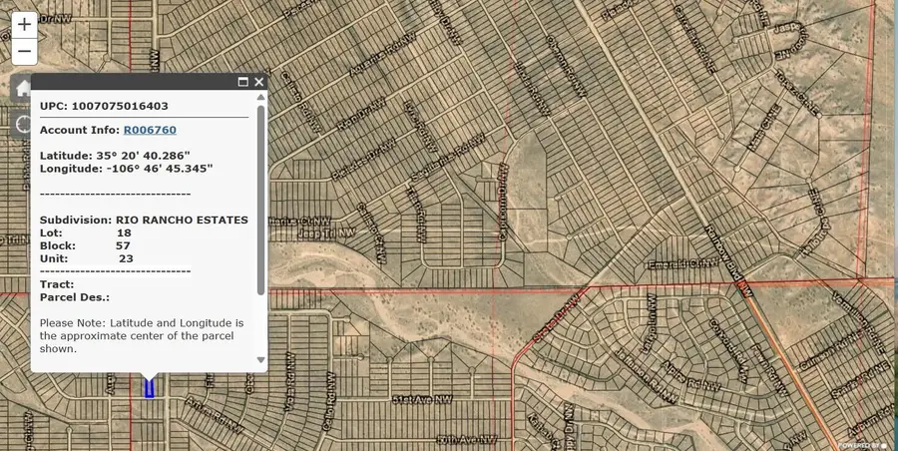Viewport: 898px width, 451px height.
Task: Zoom in on the parcel map
Action: tap(24, 24)
